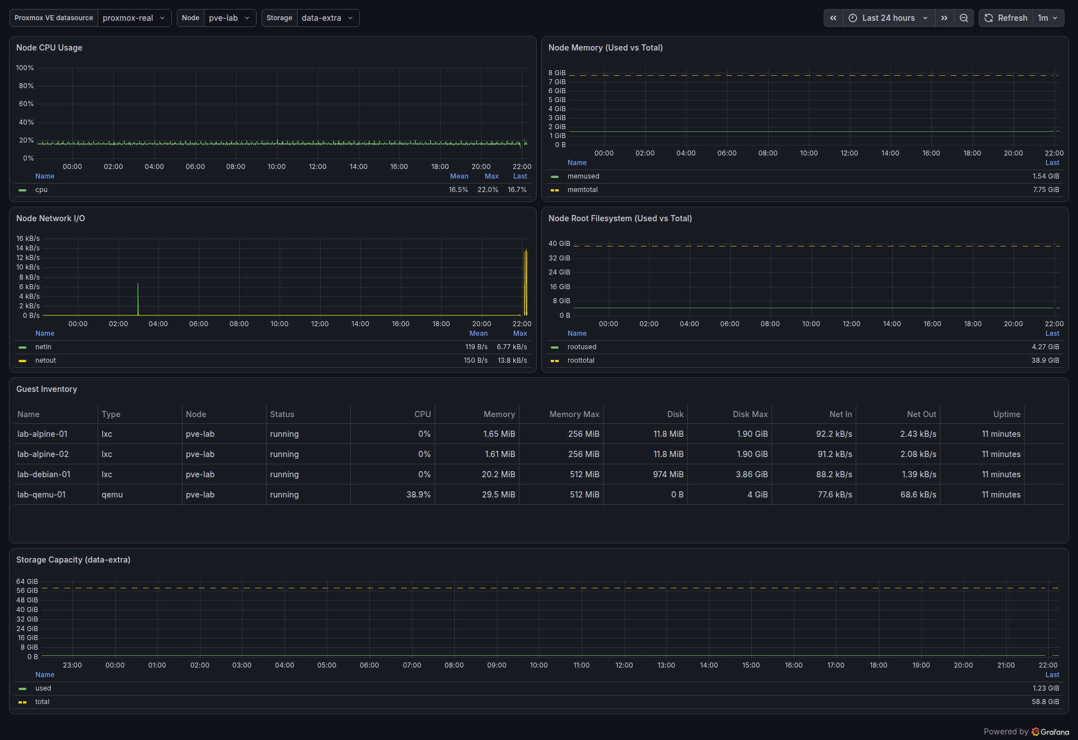Sort Memory legend by Last column

click(x=1052, y=163)
